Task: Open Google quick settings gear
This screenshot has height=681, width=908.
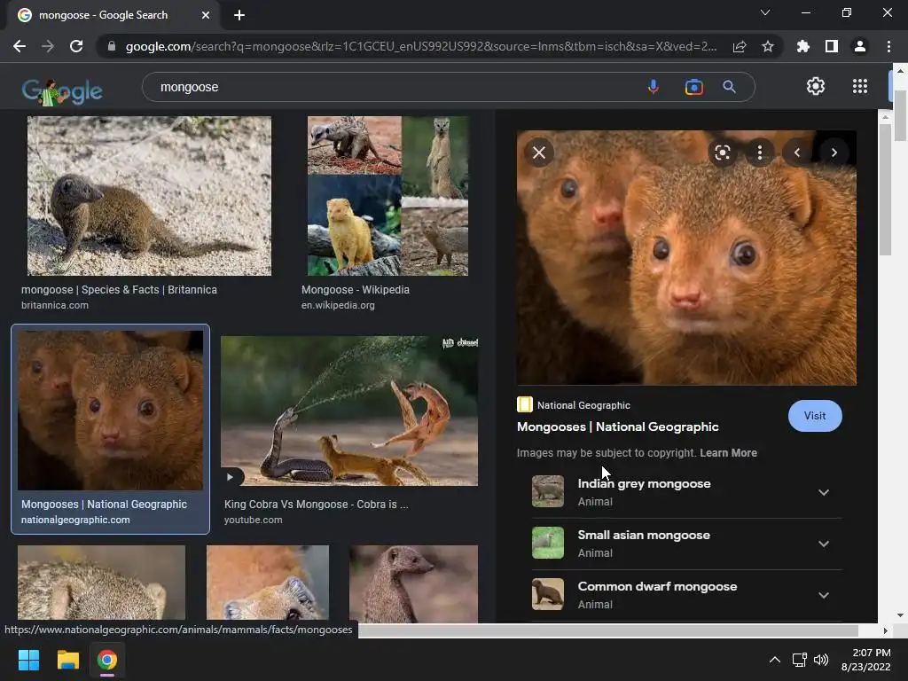Action: coord(816,86)
